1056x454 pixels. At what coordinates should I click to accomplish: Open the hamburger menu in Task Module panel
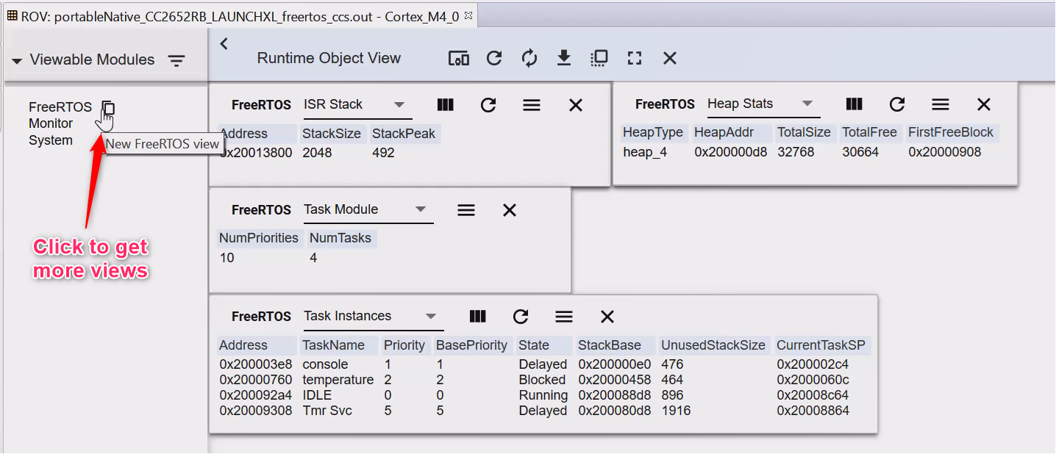pyautogui.click(x=466, y=210)
